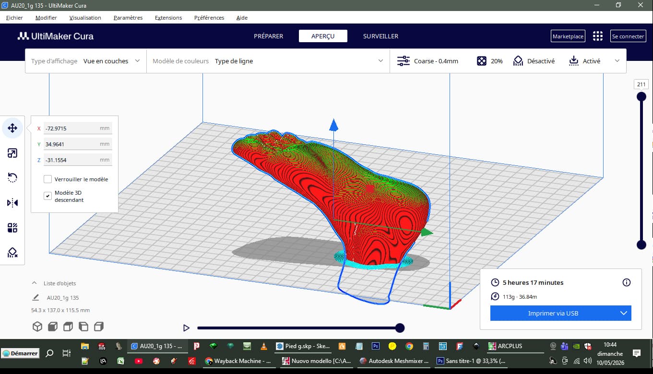Enable Verrouiller le modèle checkbox

click(x=47, y=179)
